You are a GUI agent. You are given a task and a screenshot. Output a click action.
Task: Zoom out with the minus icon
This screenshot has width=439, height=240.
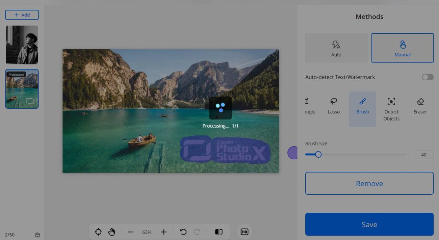coord(131,232)
